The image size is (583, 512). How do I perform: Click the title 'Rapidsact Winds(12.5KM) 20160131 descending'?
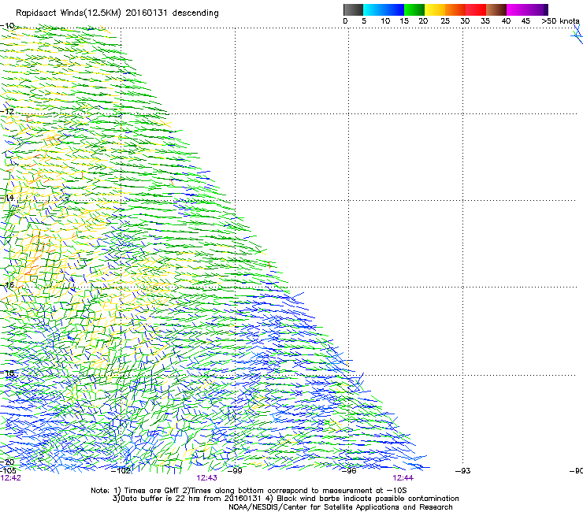117,13
